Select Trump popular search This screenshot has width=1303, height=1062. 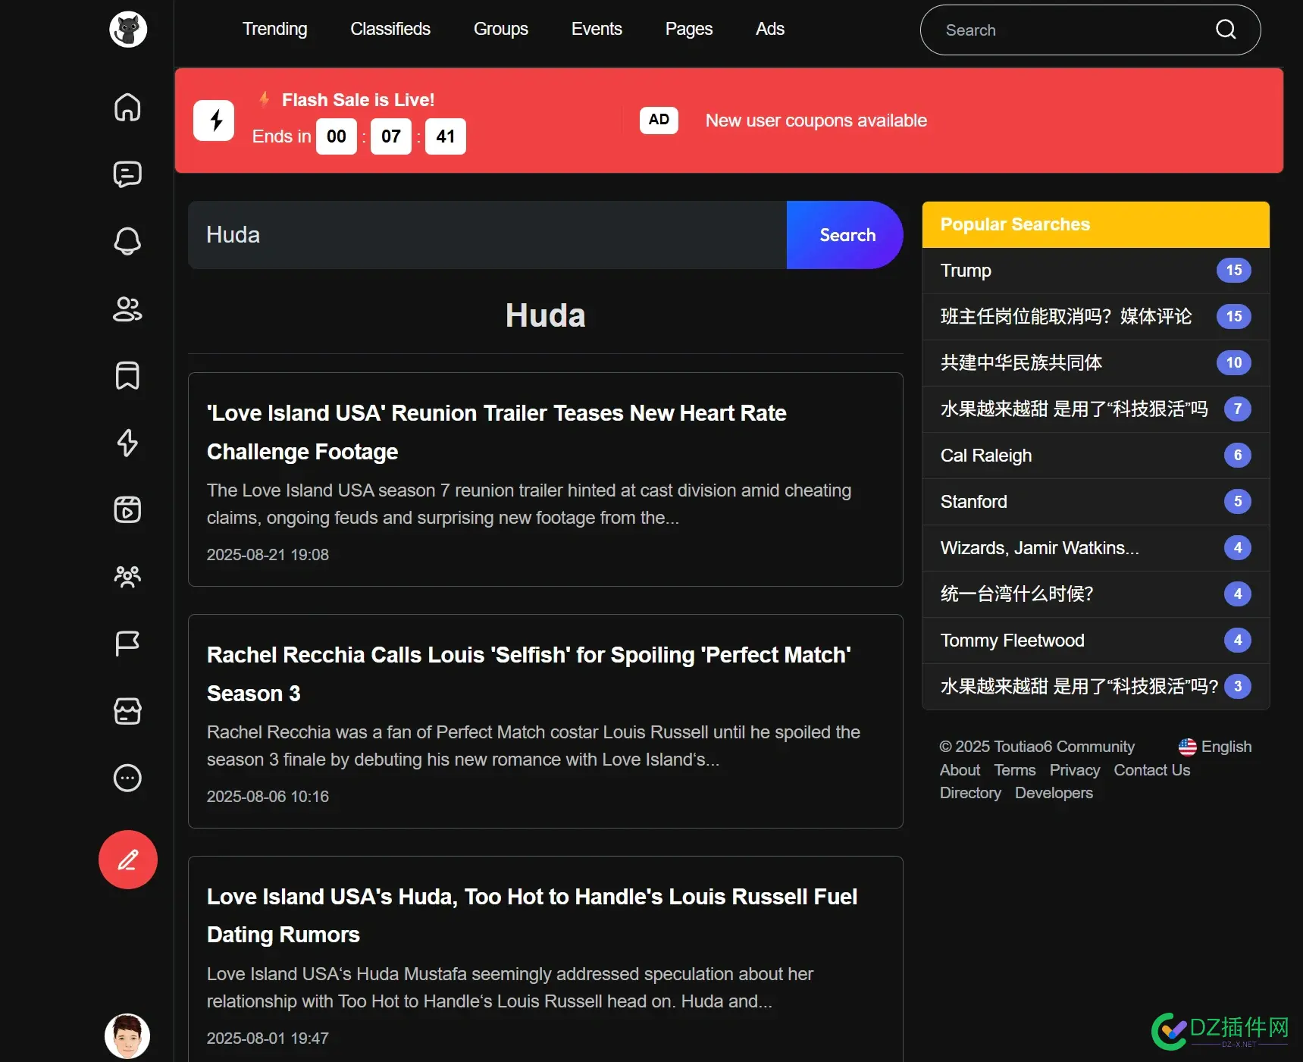point(1096,271)
